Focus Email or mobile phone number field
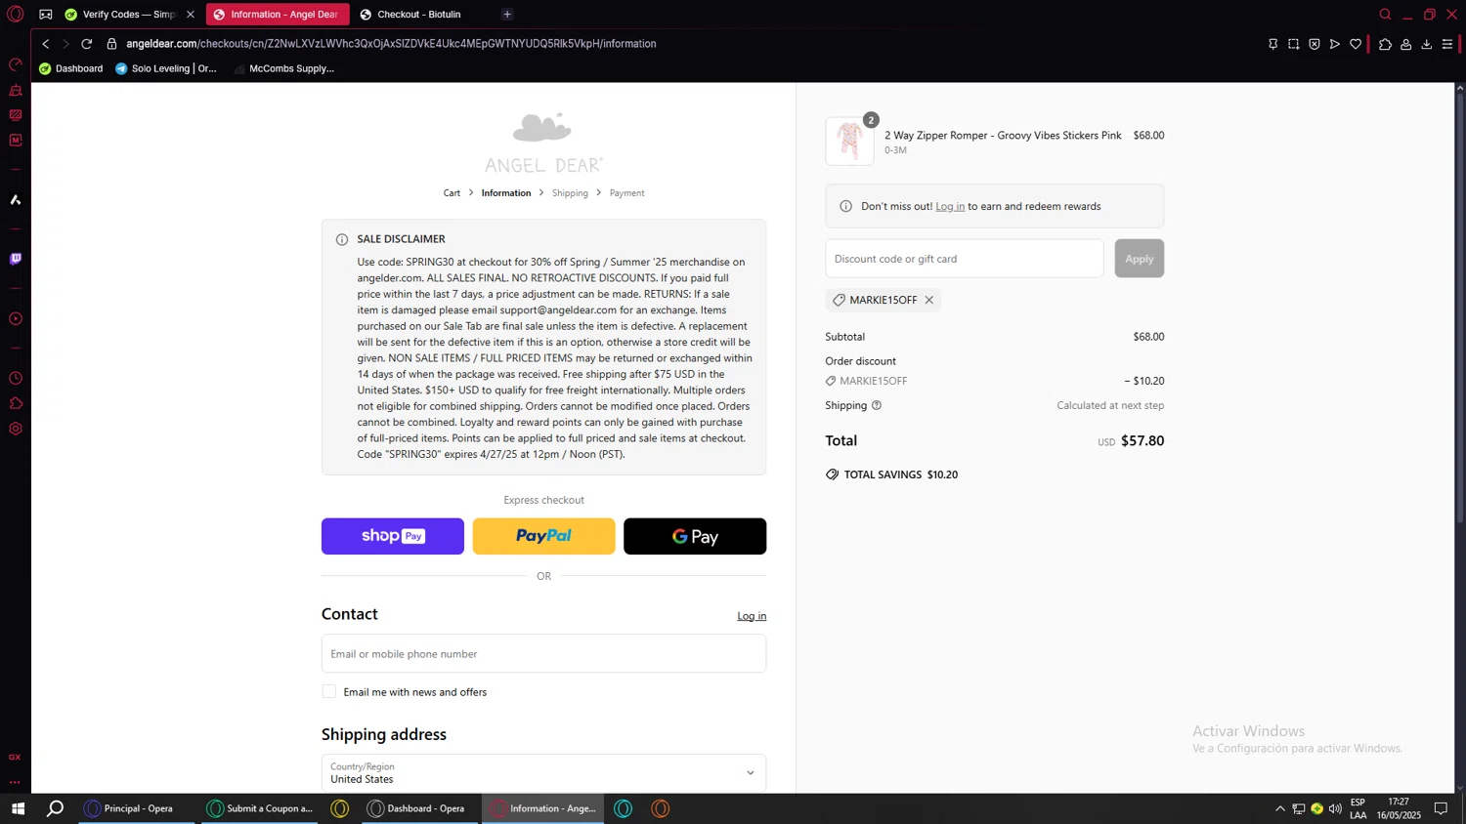The width and height of the screenshot is (1466, 824). pyautogui.click(x=543, y=653)
